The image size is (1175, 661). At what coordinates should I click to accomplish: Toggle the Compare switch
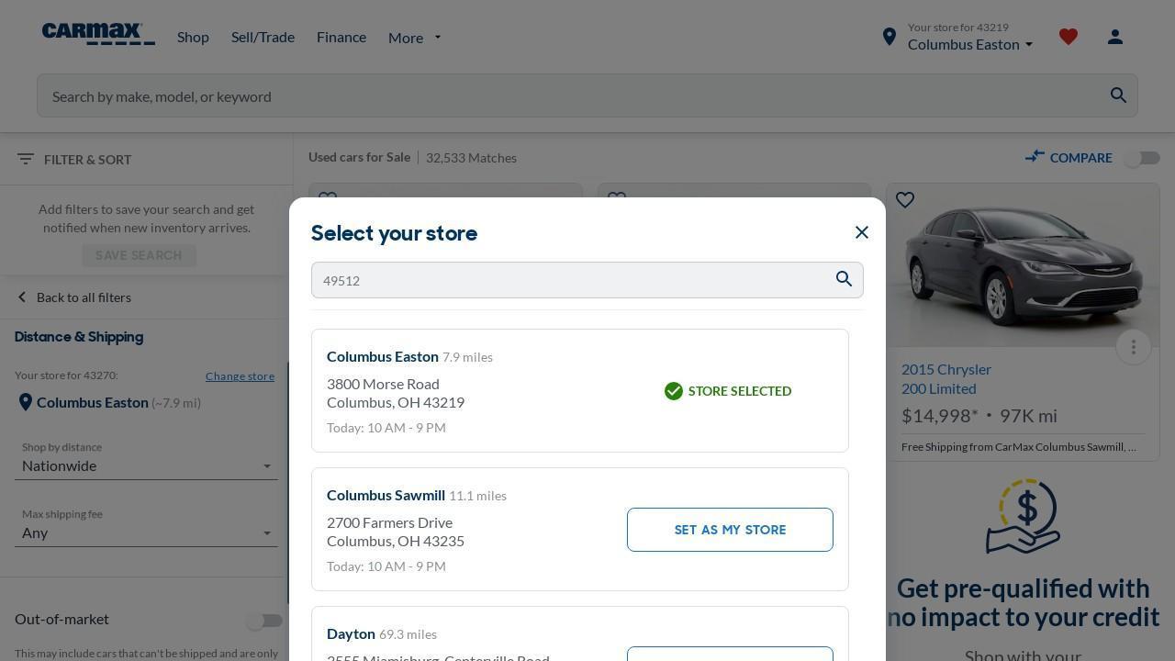(1142, 158)
